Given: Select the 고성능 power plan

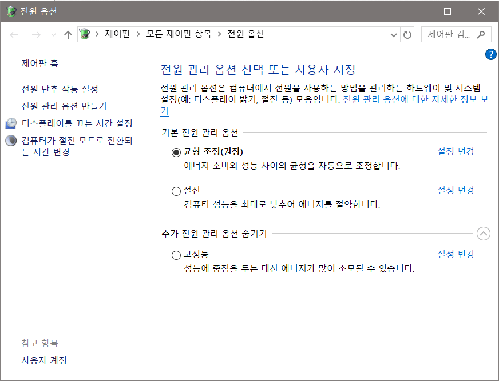Looking at the screenshot, I should coord(176,255).
